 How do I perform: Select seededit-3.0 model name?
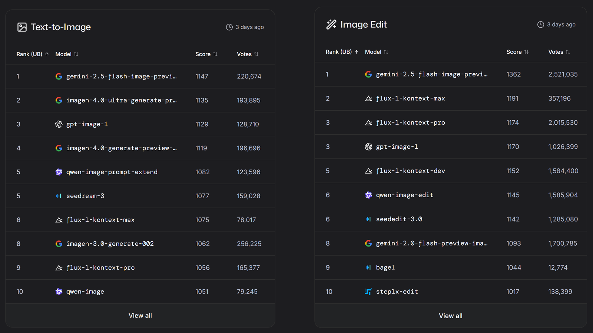coord(399,219)
